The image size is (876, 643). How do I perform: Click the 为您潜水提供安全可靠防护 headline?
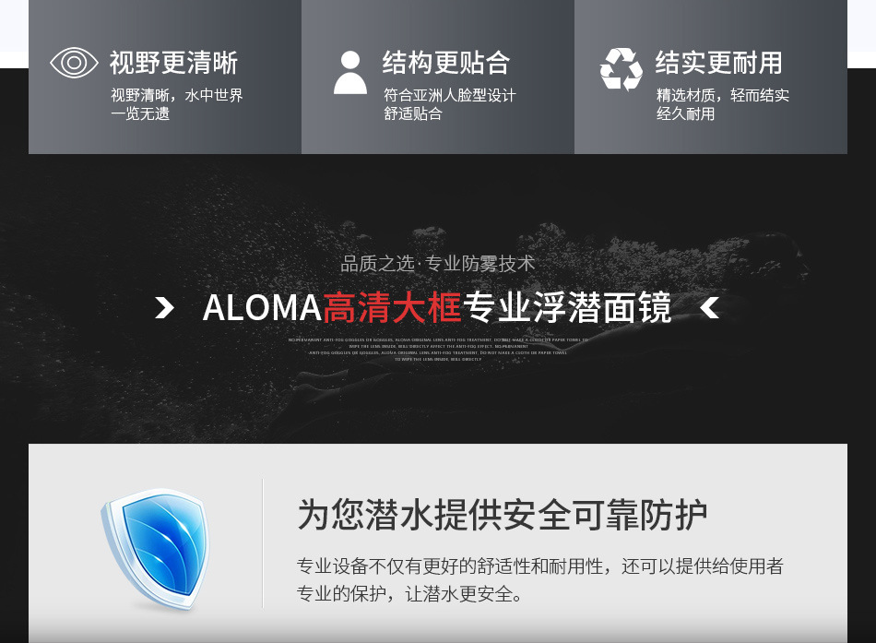tap(503, 515)
